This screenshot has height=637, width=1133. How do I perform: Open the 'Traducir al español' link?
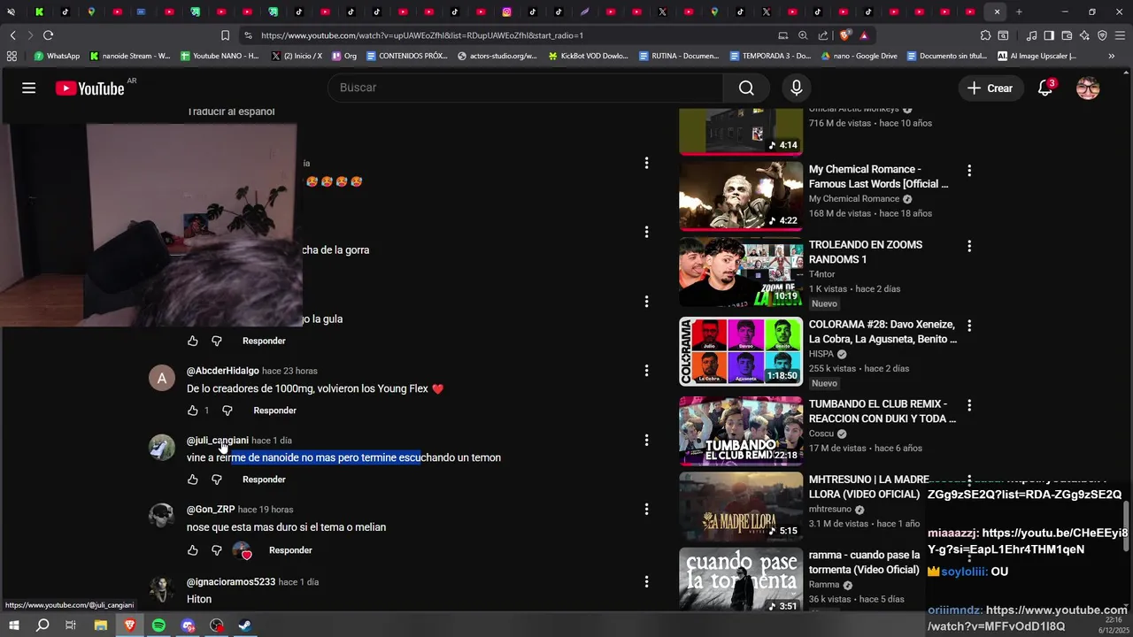(231, 111)
